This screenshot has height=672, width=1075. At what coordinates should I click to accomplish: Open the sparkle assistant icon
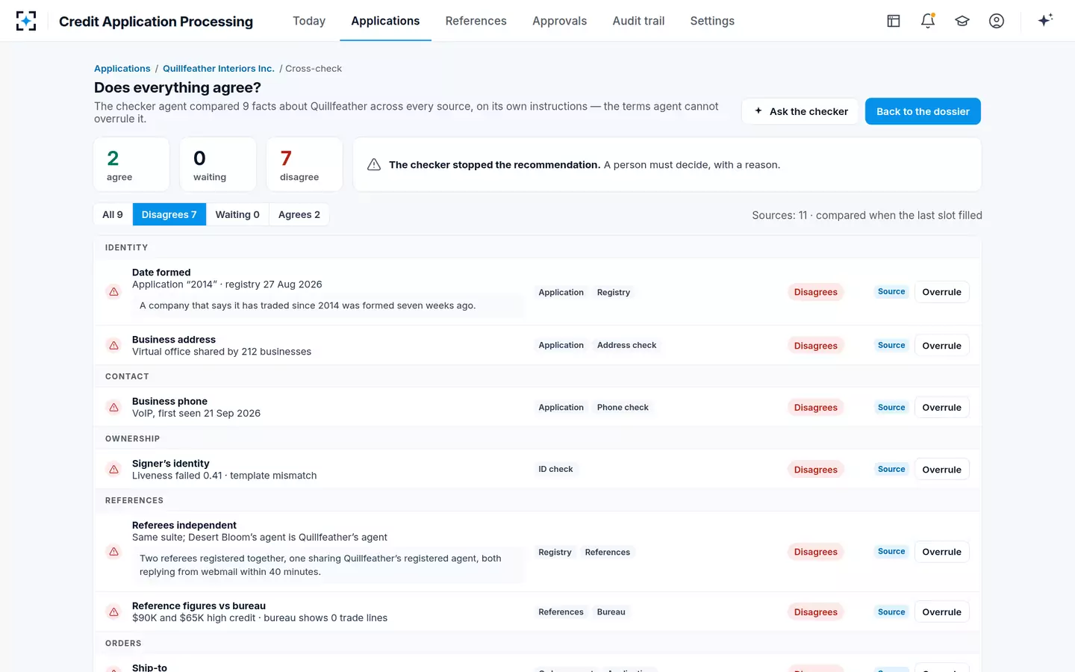pos(1045,20)
